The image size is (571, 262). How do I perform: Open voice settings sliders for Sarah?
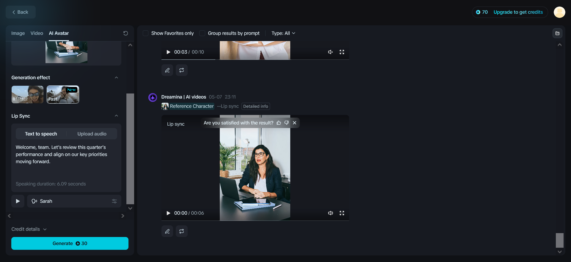point(114,201)
